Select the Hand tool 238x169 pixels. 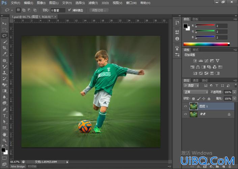pyautogui.click(x=4, y=134)
